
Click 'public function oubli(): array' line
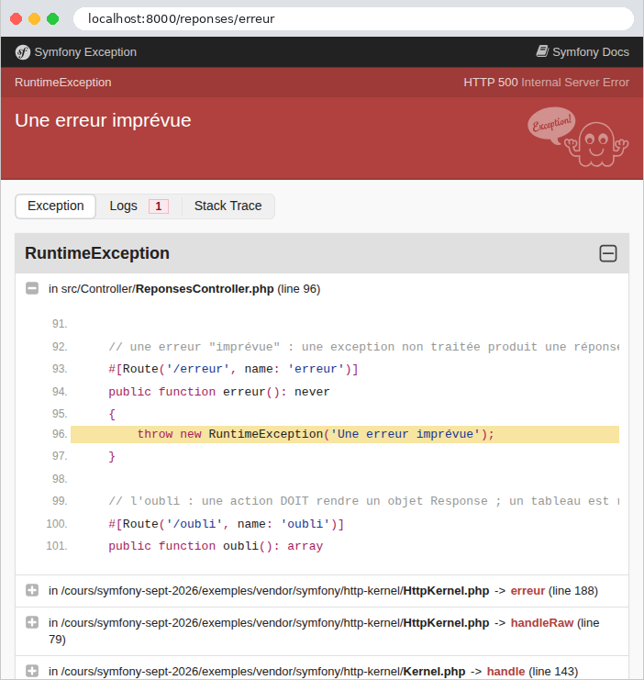[x=216, y=546]
